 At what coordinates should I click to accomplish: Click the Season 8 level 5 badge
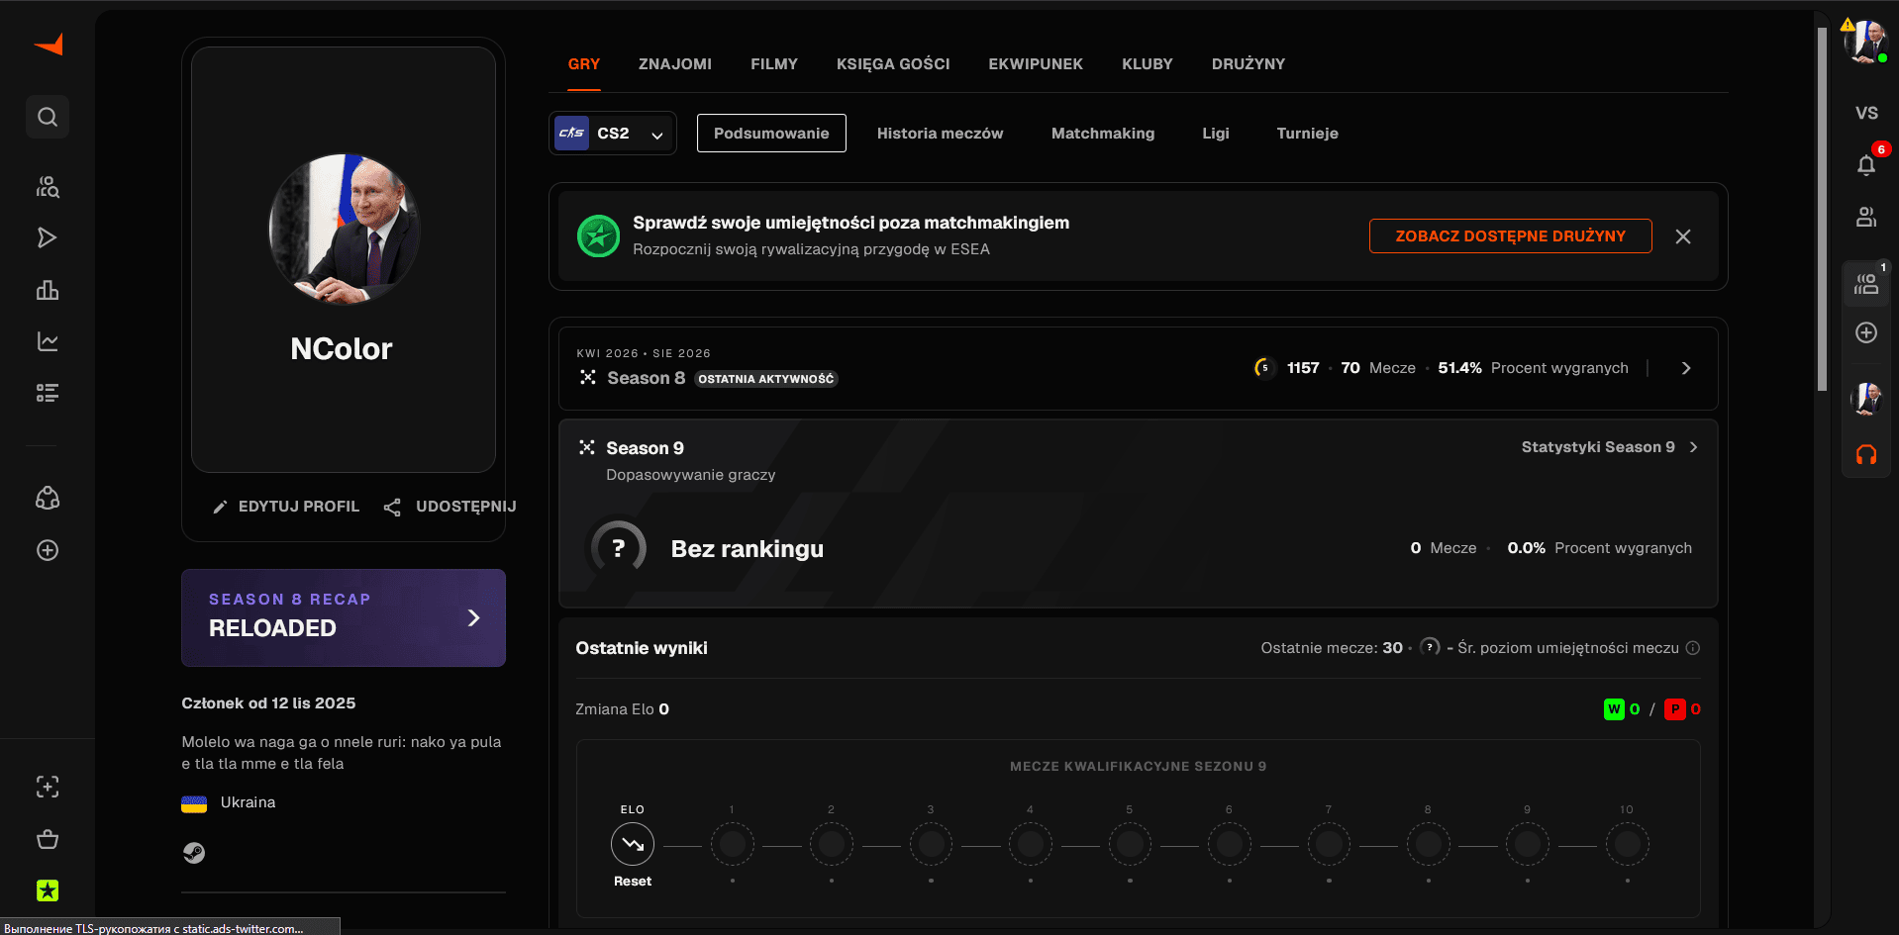pyautogui.click(x=1264, y=368)
